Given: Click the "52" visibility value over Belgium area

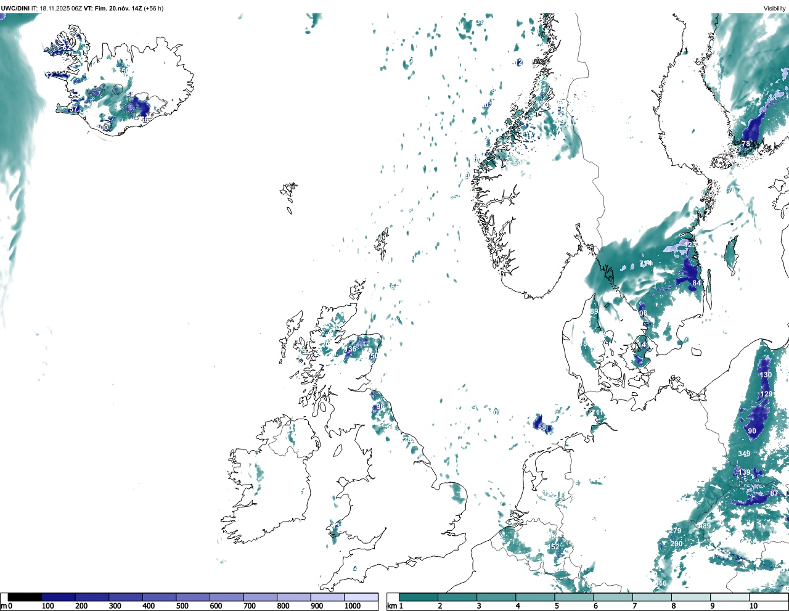Looking at the screenshot, I should tap(555, 547).
